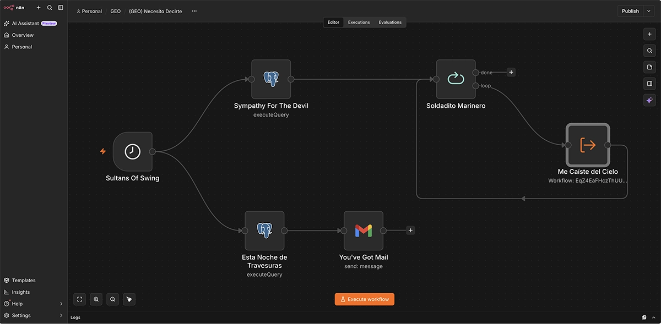Select You've Got Mail Gmail node

pos(364,230)
